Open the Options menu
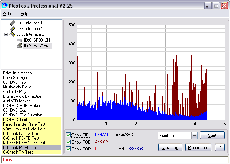This screenshot has width=230, height=164. point(10,14)
